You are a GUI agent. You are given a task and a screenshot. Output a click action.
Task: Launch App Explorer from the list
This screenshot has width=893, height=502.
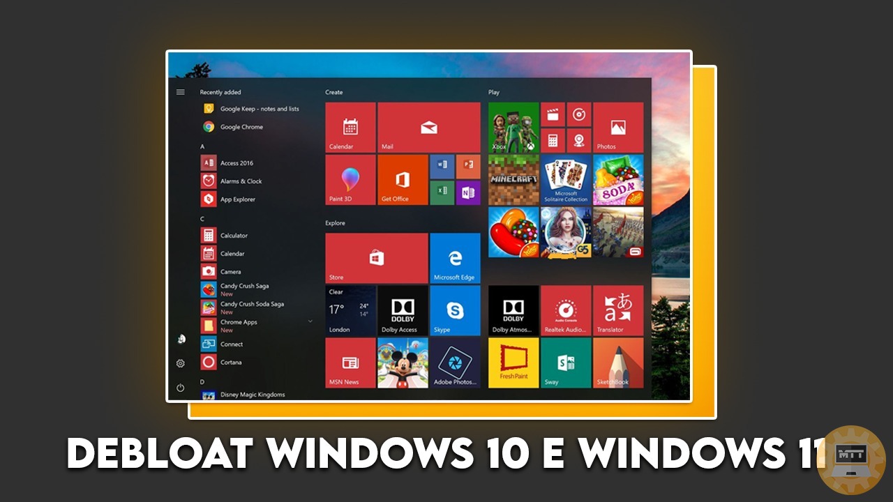click(x=229, y=199)
